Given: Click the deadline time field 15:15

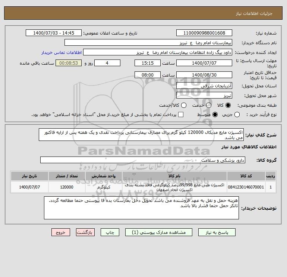Looking at the screenshot, I should pos(148,63).
